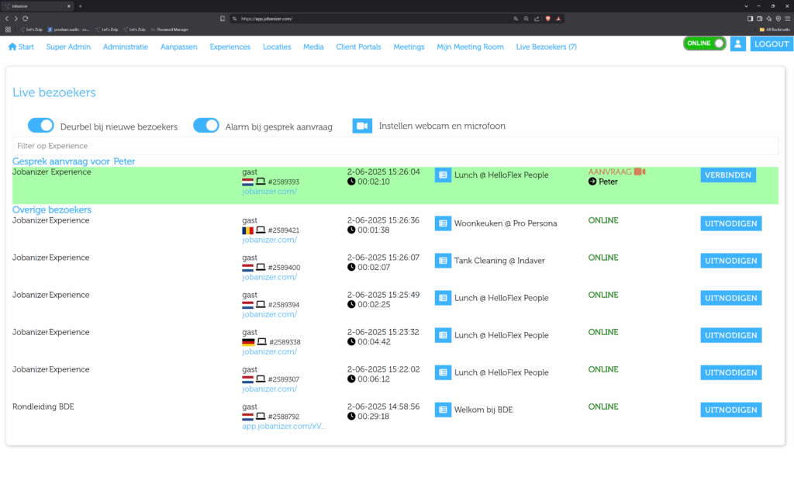
Task: Invite the Rondleiding BDE visitor with UITNODIGEN
Action: 730,410
